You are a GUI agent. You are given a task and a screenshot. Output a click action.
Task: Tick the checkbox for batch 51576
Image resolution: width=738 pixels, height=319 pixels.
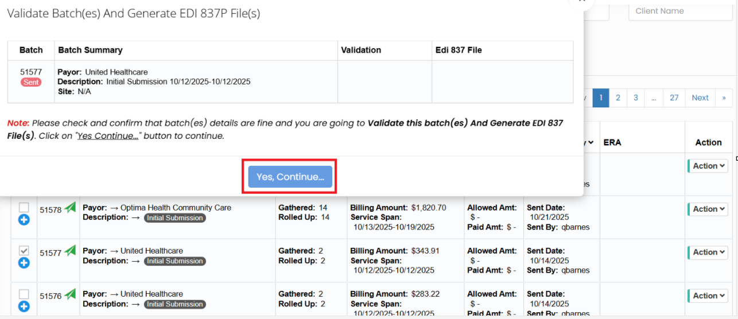click(x=24, y=294)
